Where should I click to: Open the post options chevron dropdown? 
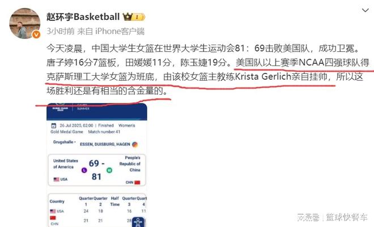[365, 10]
